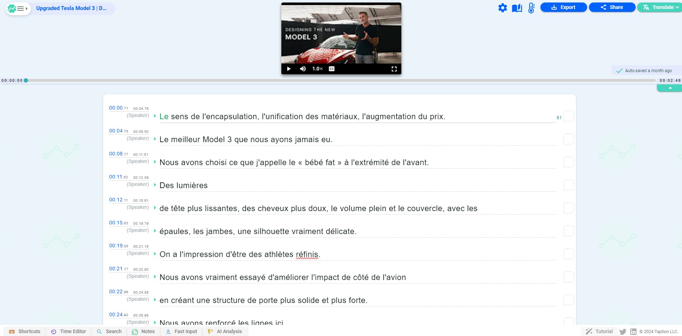Image resolution: width=682 pixels, height=336 pixels.
Task: Change the 1.0× playback speed
Action: pyautogui.click(x=317, y=69)
